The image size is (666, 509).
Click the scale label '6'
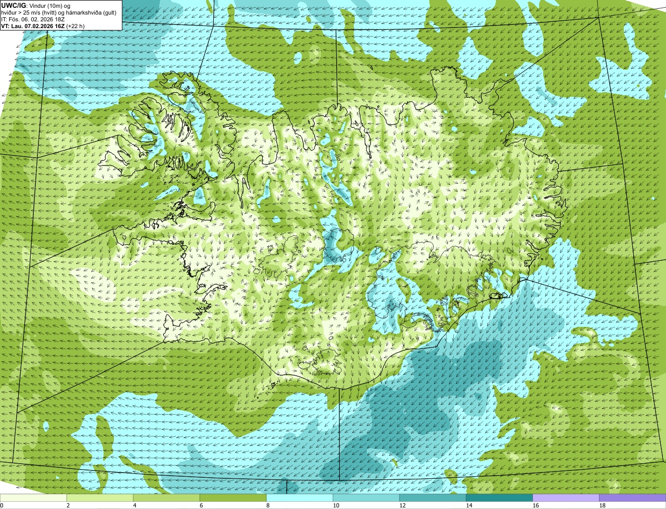point(201,505)
